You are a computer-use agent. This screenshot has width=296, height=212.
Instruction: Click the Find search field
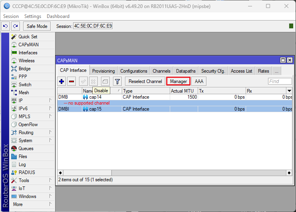click(280, 81)
